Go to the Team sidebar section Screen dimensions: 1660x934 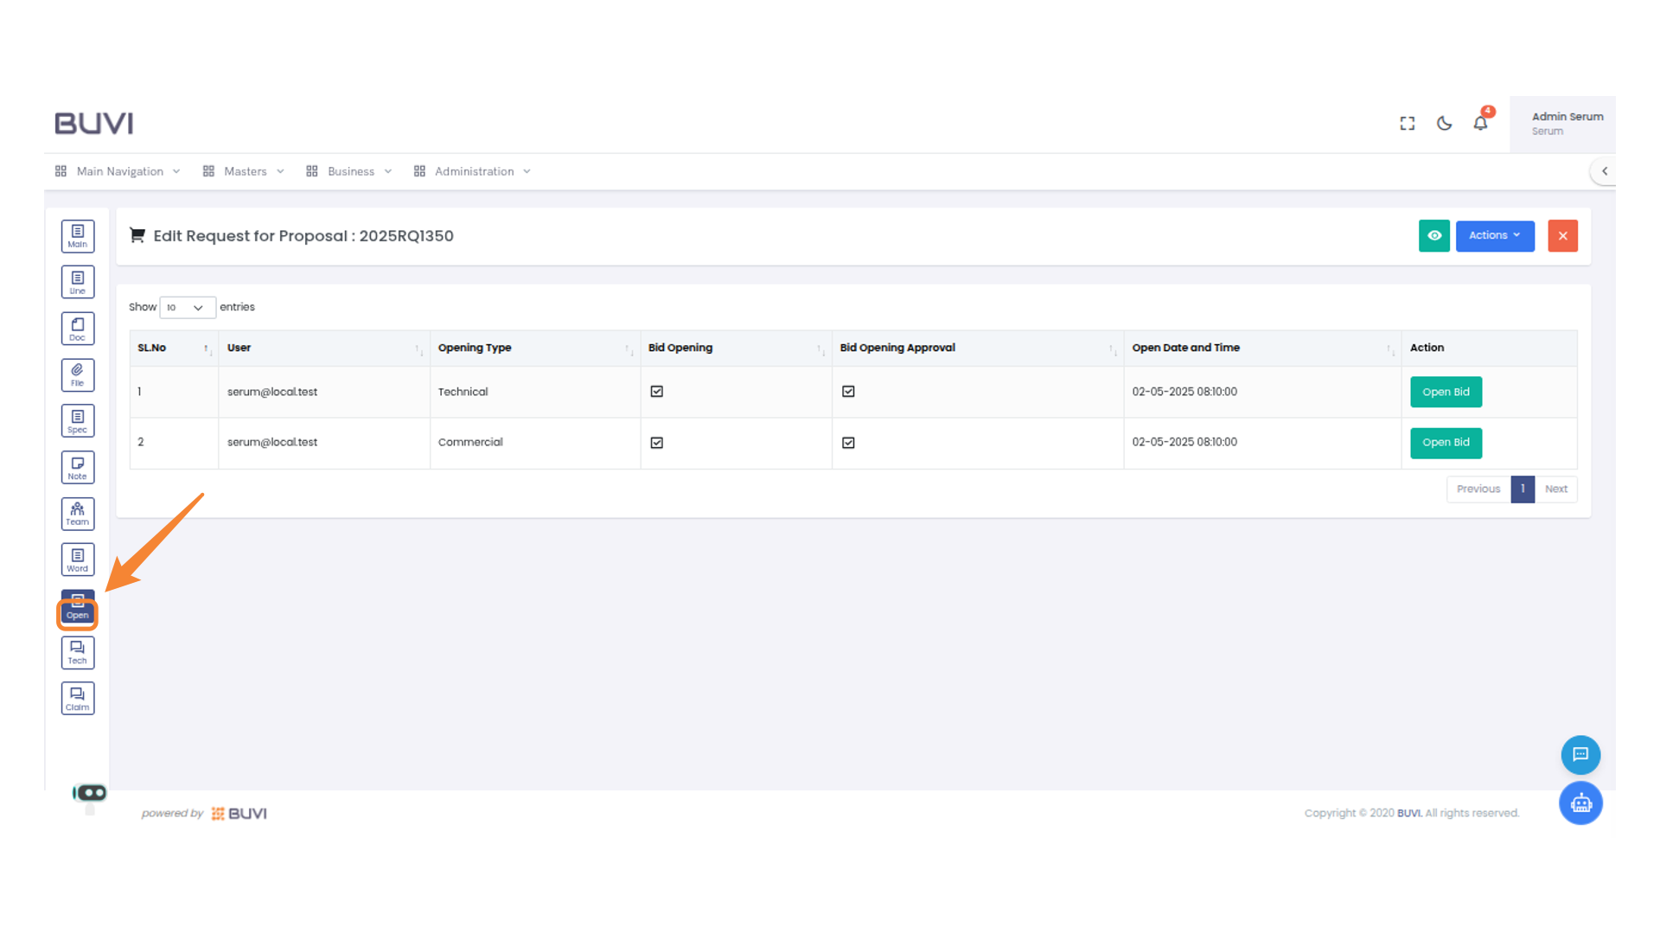tap(78, 514)
